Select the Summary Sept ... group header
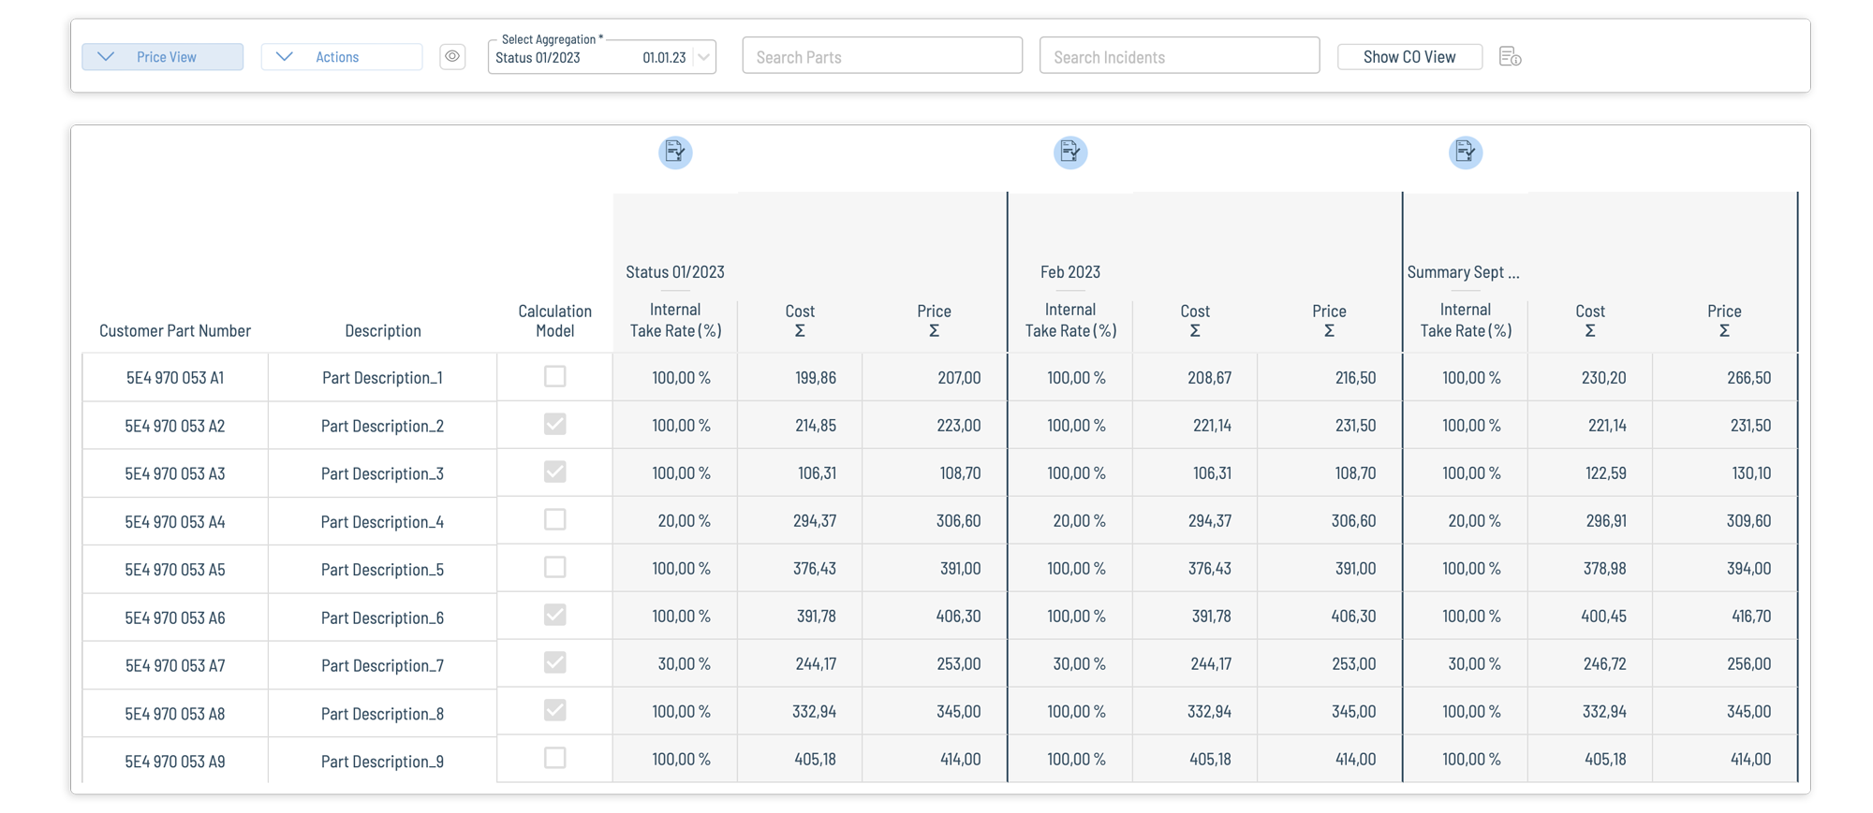 pyautogui.click(x=1464, y=272)
